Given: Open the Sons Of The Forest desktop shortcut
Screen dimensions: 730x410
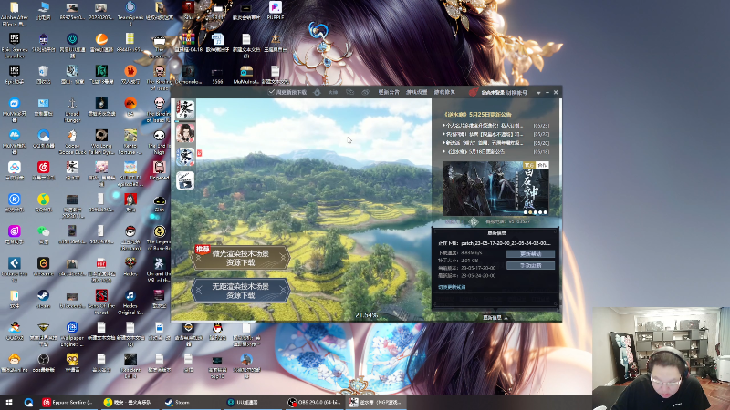Looking at the screenshot, I should pos(101,302).
